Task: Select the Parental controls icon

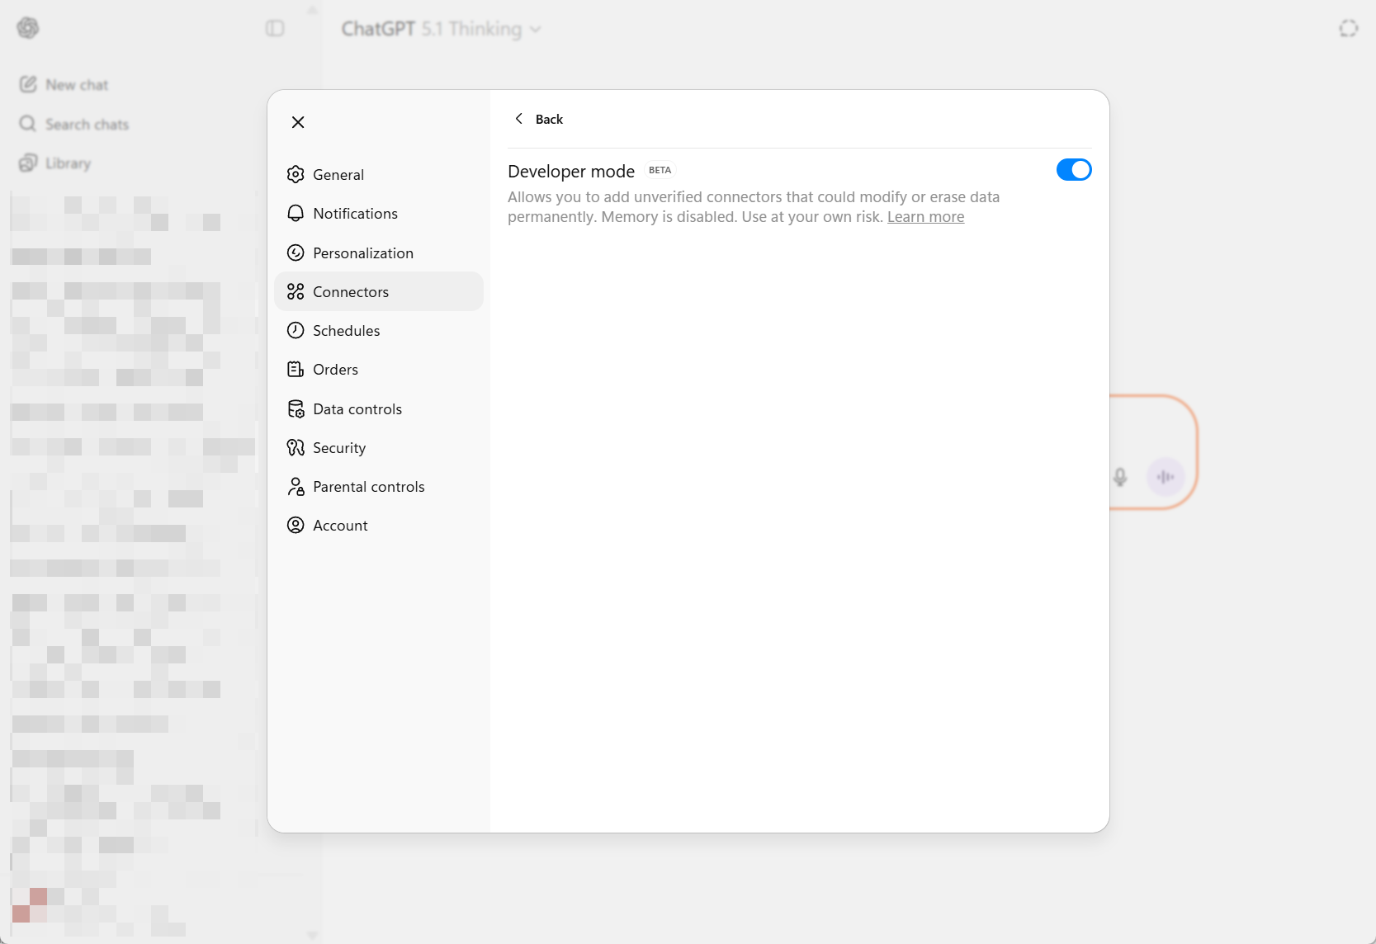Action: pos(296,486)
